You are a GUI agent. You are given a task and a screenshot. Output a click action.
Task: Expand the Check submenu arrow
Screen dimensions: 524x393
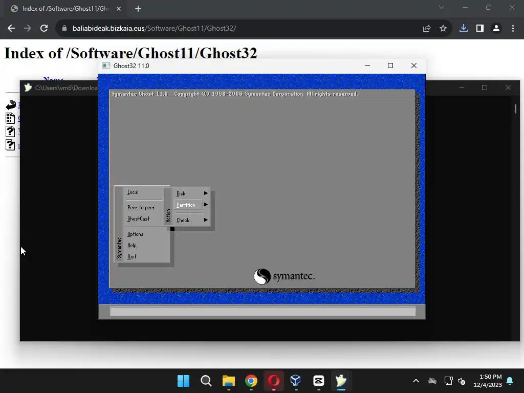tap(206, 220)
